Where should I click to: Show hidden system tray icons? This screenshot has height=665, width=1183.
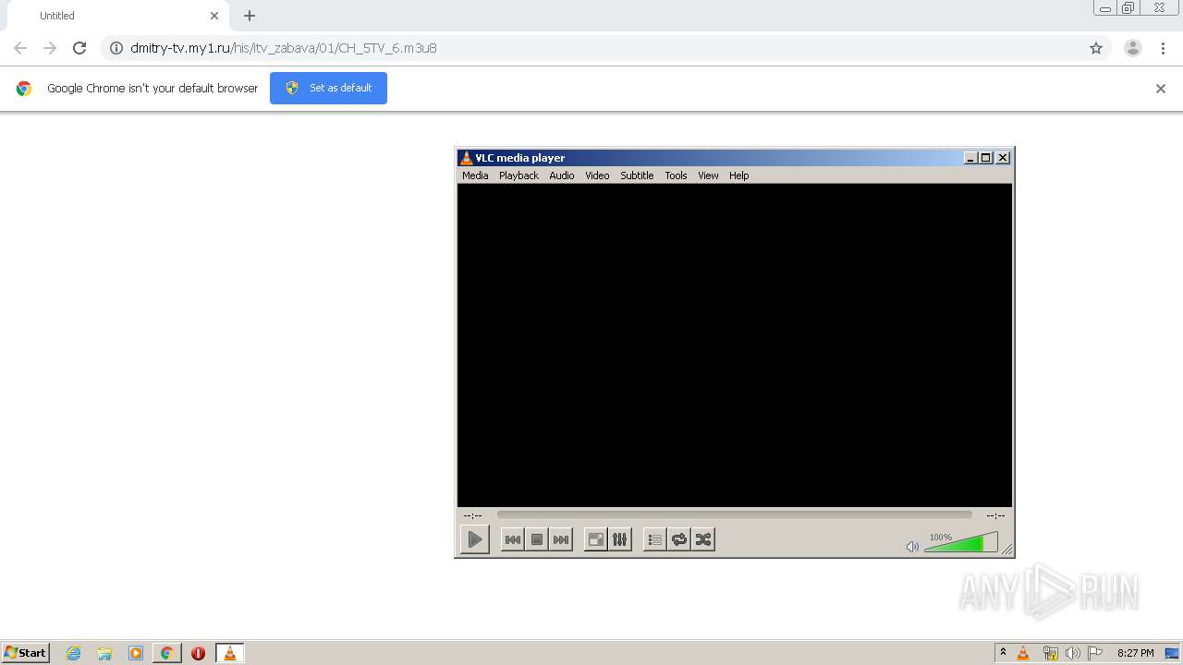point(1003,653)
